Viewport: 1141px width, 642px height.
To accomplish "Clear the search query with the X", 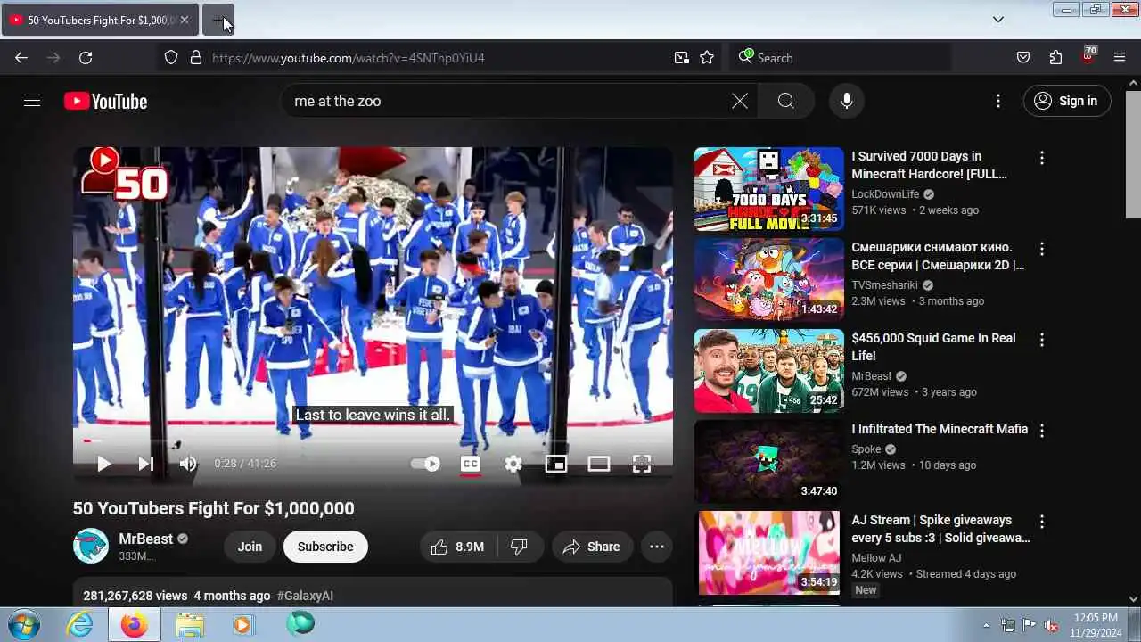I will click(740, 101).
